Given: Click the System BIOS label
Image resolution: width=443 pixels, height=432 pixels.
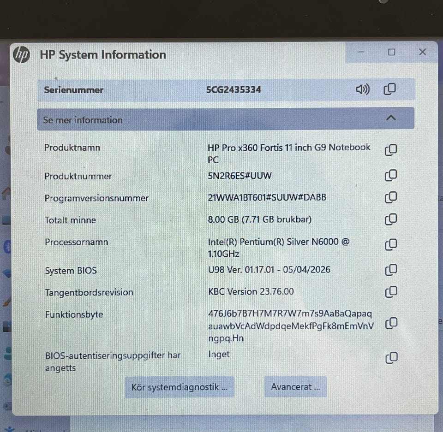Looking at the screenshot, I should tap(71, 271).
